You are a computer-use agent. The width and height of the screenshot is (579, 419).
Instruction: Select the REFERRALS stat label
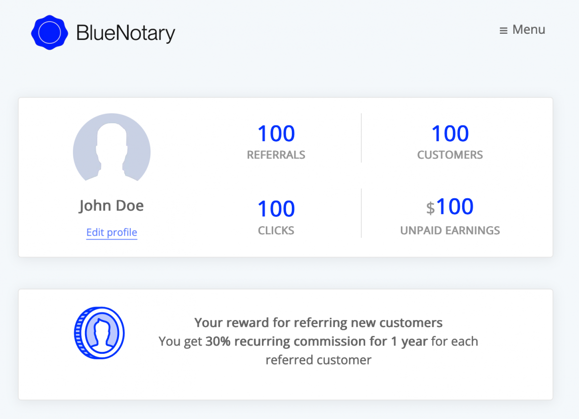pyautogui.click(x=276, y=155)
